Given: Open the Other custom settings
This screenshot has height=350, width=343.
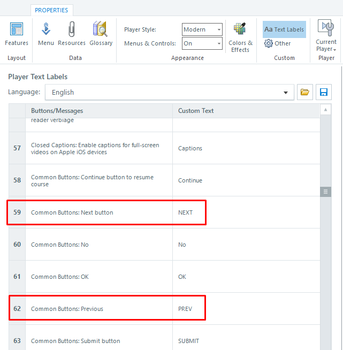Looking at the screenshot, I should click(x=278, y=43).
